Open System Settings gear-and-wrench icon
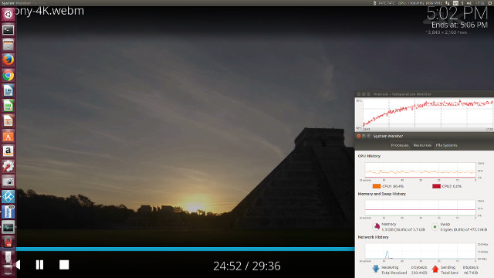Viewport: 494px width, 278px height. pyautogui.click(x=8, y=167)
